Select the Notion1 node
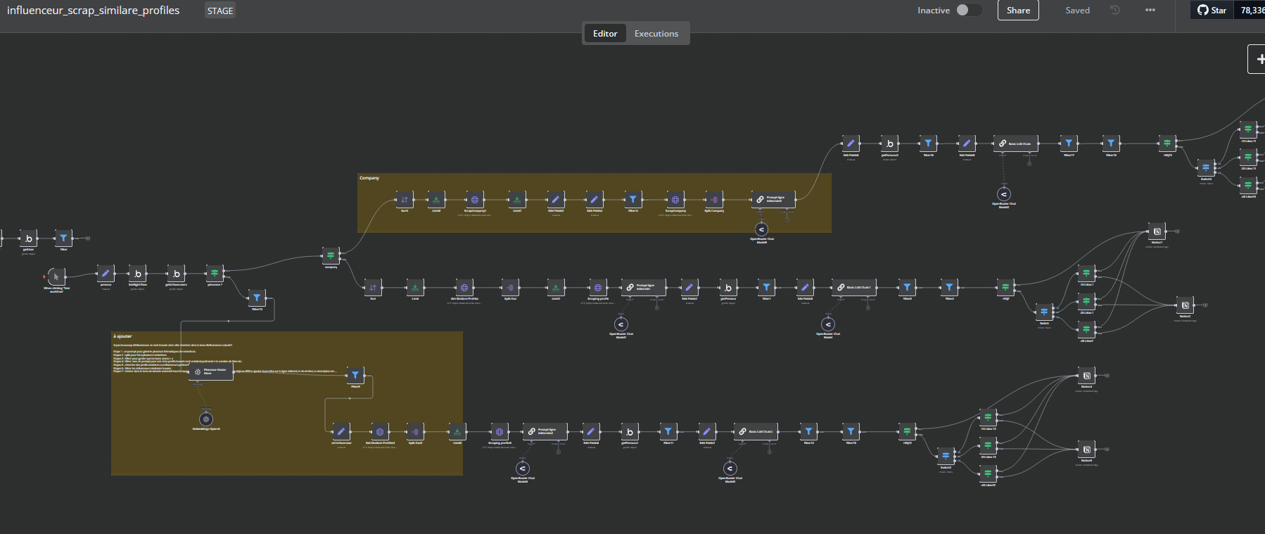Screen dimensions: 1265x534 click(x=1157, y=231)
